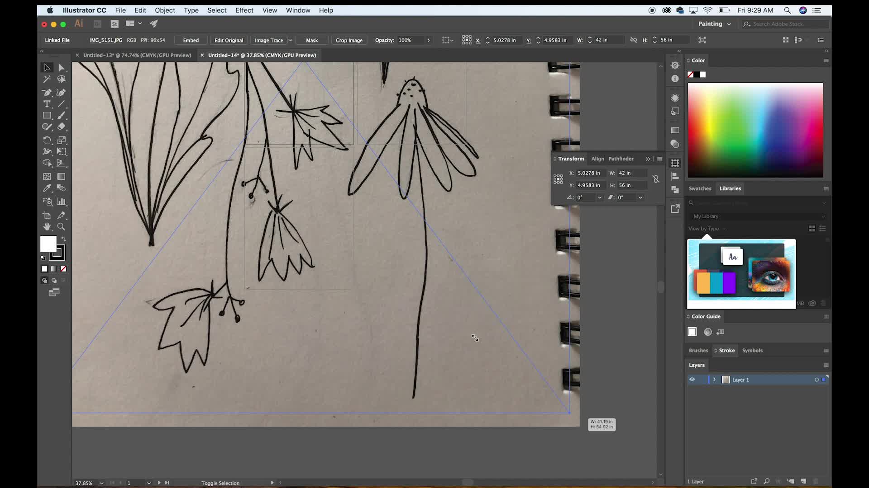Select the Eraser tool
This screenshot has height=488, width=869.
[62, 127]
